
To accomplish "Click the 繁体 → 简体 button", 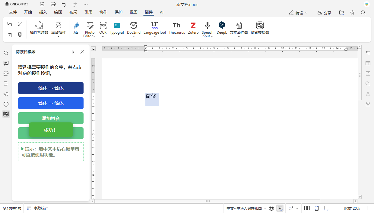I will 51,103.
